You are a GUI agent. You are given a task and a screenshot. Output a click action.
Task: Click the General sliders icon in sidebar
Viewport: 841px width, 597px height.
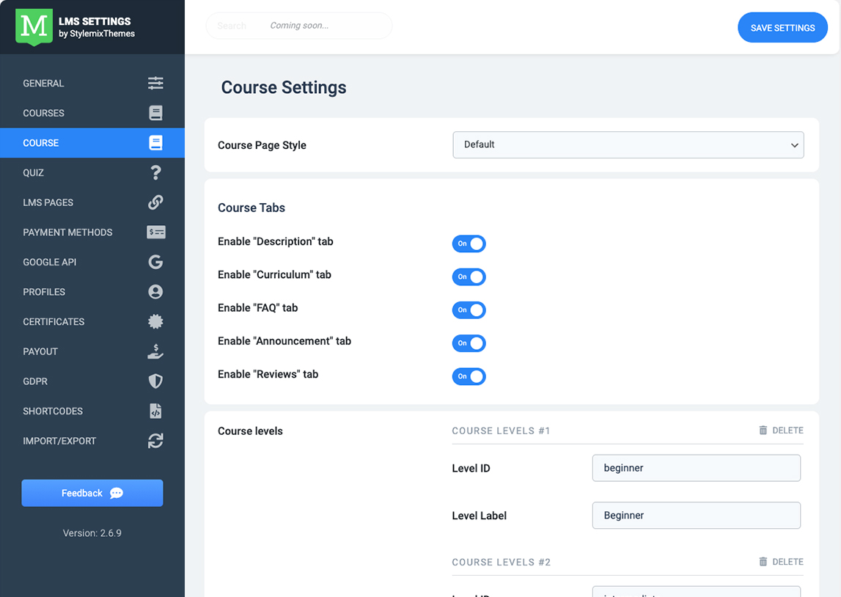[155, 83]
